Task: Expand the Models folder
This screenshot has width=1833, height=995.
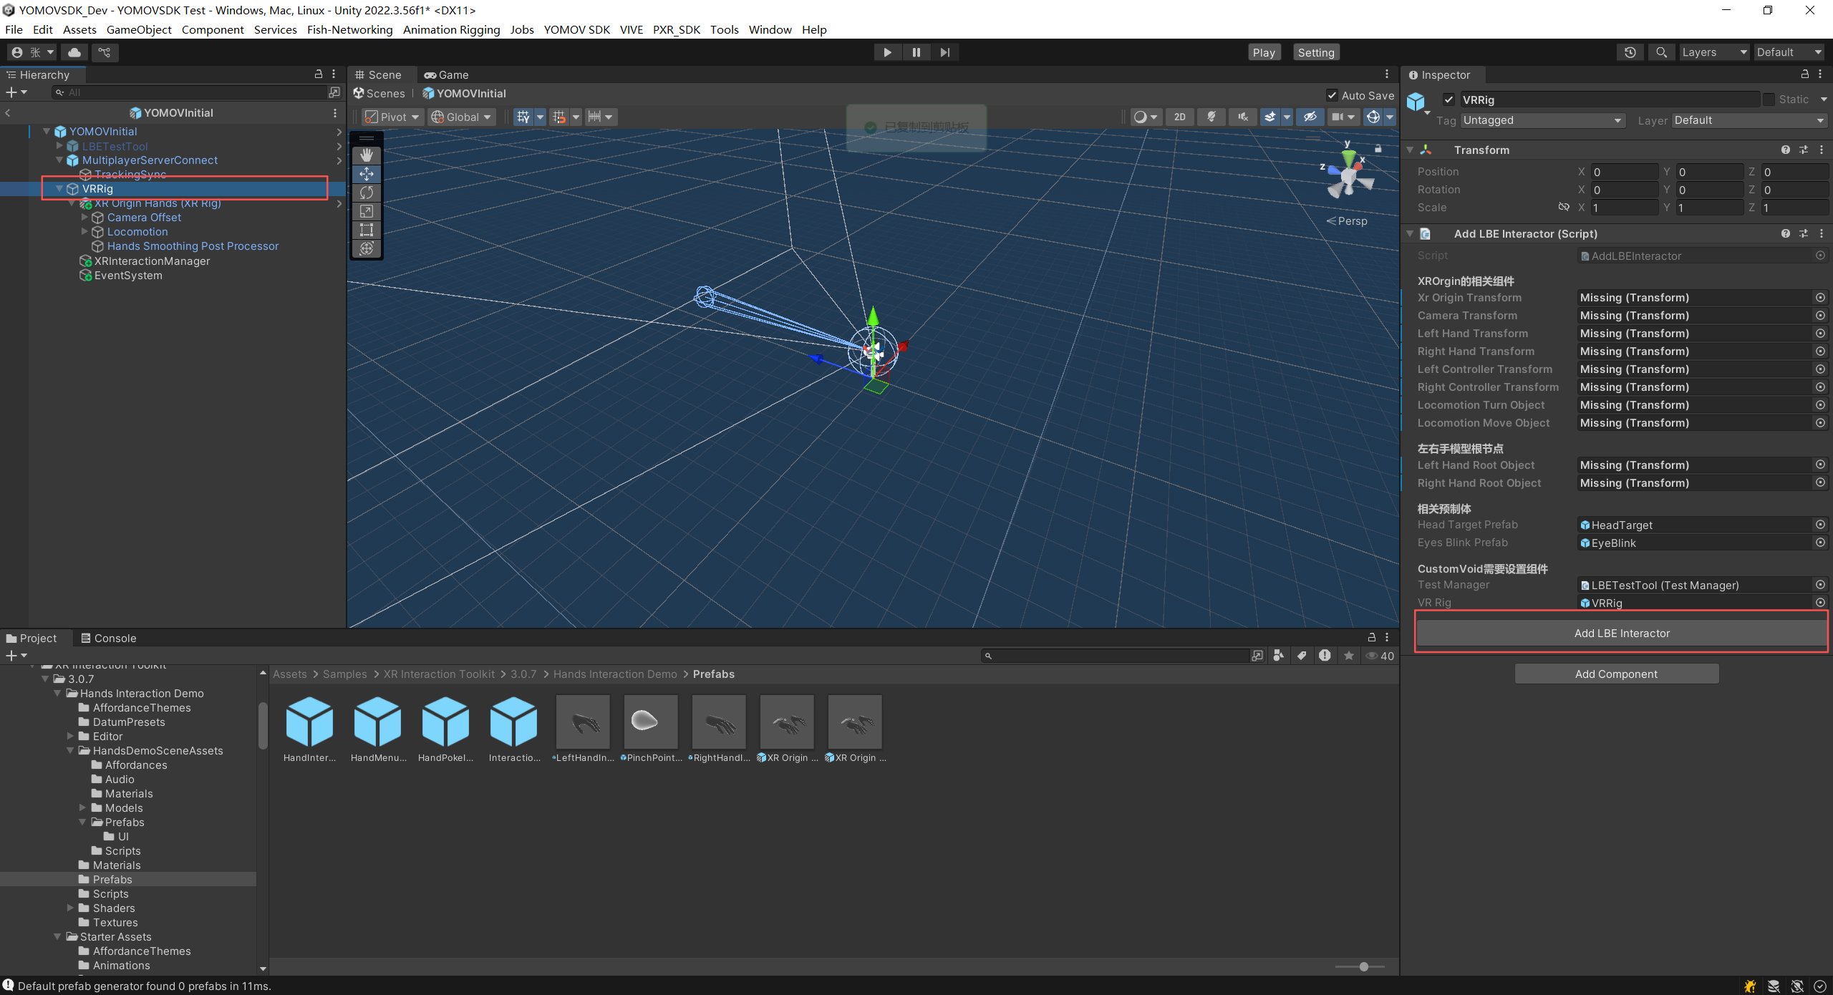Action: [x=82, y=807]
